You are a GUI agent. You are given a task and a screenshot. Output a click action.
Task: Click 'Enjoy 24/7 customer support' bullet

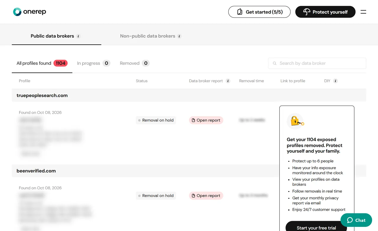[x=319, y=210]
